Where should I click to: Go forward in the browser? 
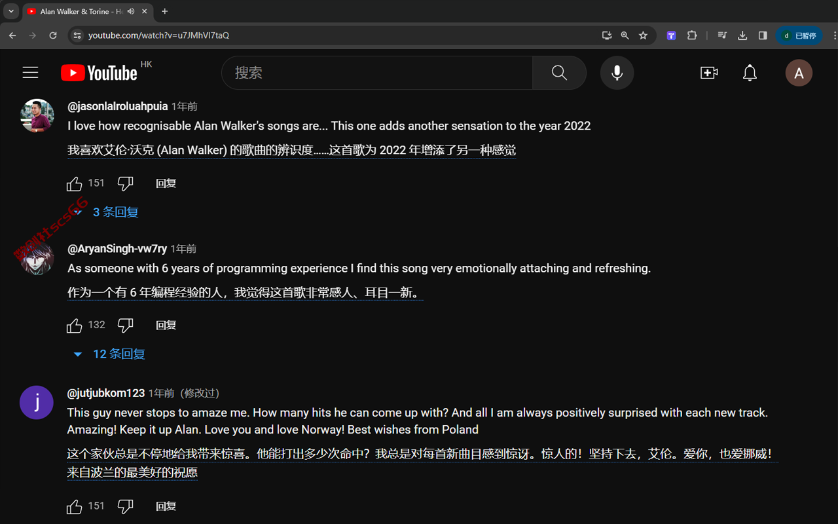coord(33,35)
